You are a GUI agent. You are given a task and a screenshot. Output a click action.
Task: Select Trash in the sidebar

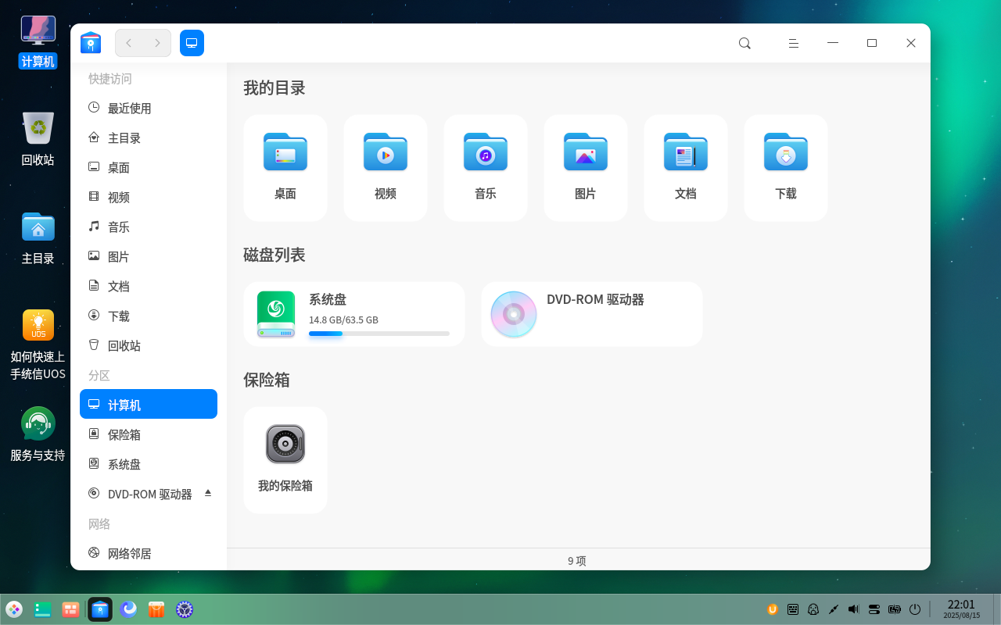point(124,346)
